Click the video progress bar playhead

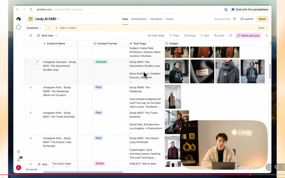[250, 175]
